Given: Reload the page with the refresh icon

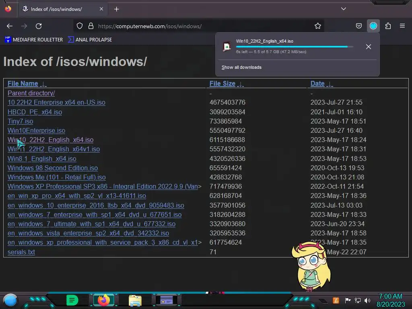Looking at the screenshot, I should pos(39,26).
